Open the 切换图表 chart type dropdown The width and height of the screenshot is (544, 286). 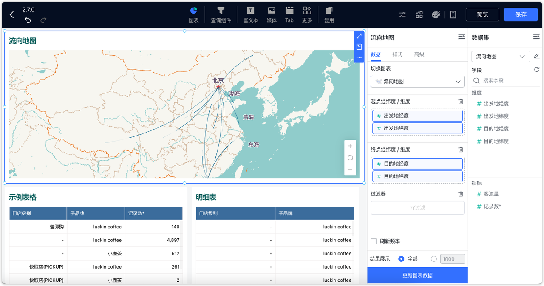pos(417,81)
